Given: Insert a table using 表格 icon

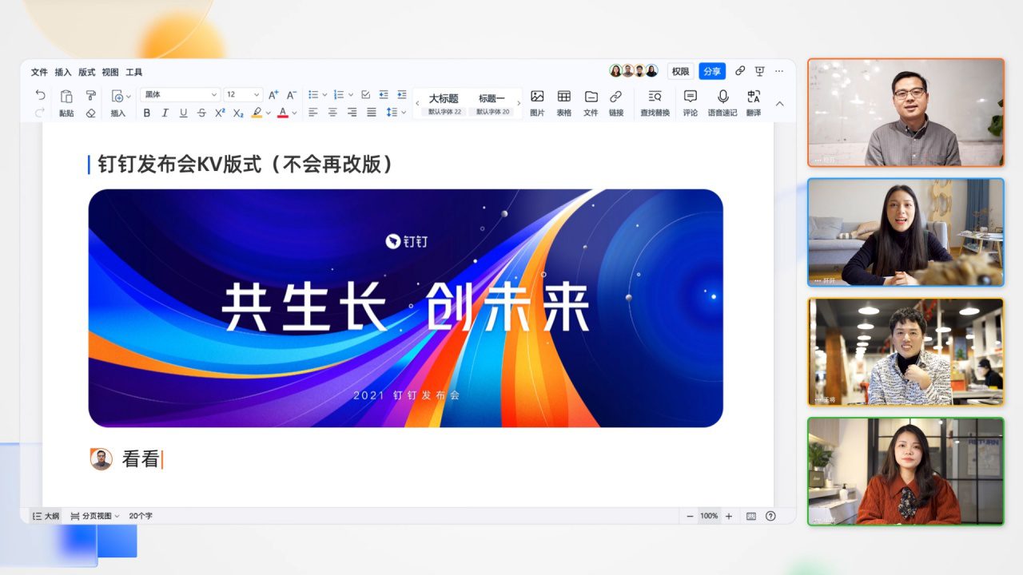Looking at the screenshot, I should 563,101.
